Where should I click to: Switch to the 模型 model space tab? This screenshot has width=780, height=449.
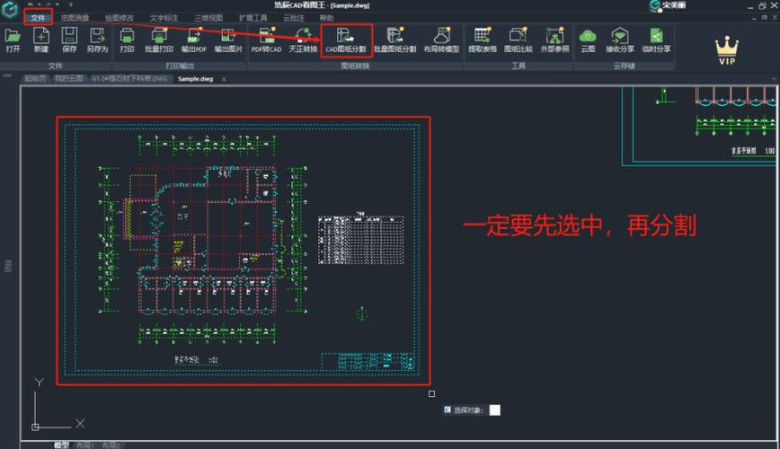click(x=61, y=445)
